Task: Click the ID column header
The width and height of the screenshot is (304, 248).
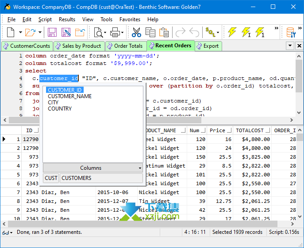Action: coord(31,130)
